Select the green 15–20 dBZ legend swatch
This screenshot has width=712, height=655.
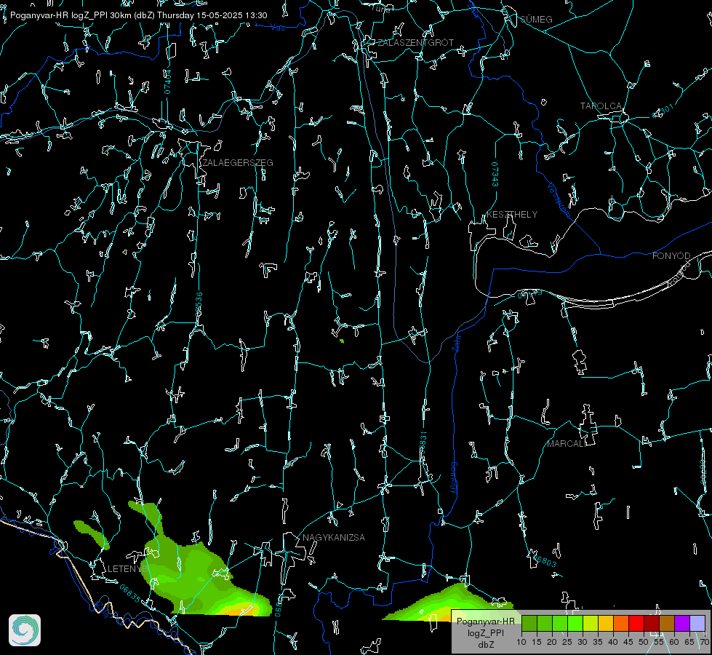pyautogui.click(x=545, y=623)
